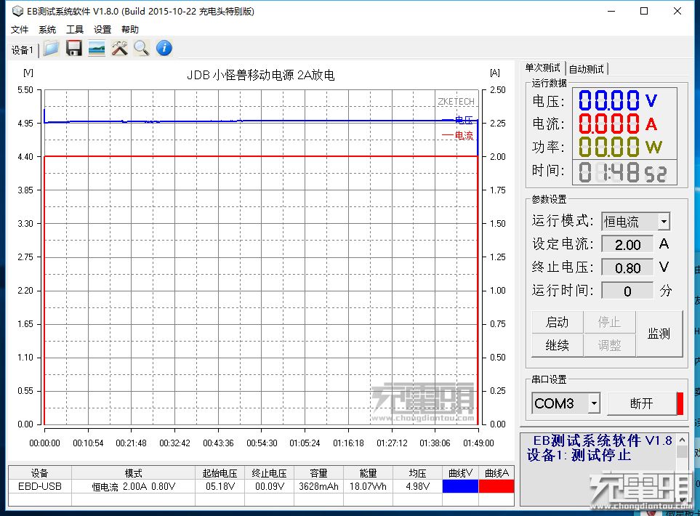Viewport: 700px width, 516px height.
Task: Open the 帮助 menu
Action: click(x=130, y=30)
